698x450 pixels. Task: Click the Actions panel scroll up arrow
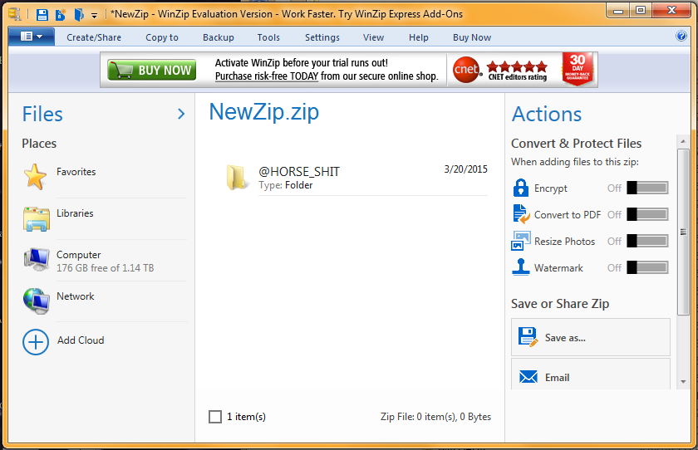pos(683,141)
